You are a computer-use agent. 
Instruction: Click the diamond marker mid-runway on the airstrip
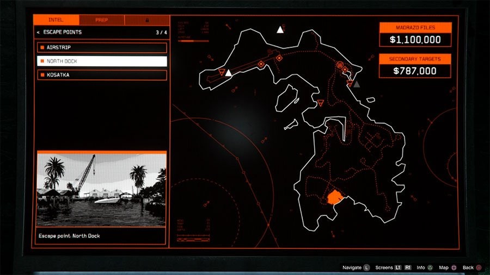point(261,64)
